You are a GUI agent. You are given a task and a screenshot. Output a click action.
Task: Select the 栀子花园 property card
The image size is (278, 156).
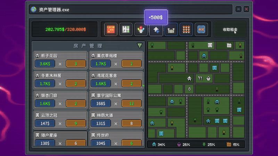[x=60, y=60]
